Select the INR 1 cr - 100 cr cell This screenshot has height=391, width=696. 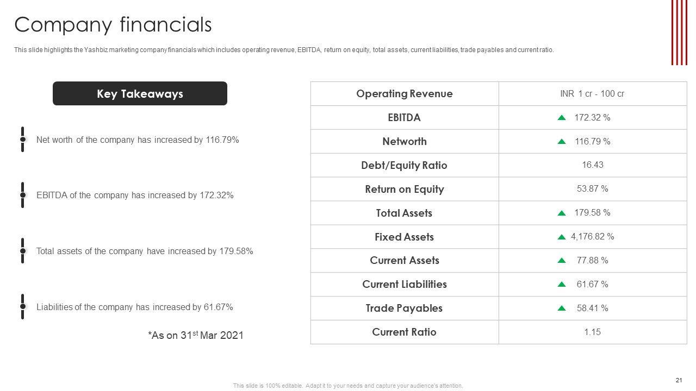coord(592,93)
